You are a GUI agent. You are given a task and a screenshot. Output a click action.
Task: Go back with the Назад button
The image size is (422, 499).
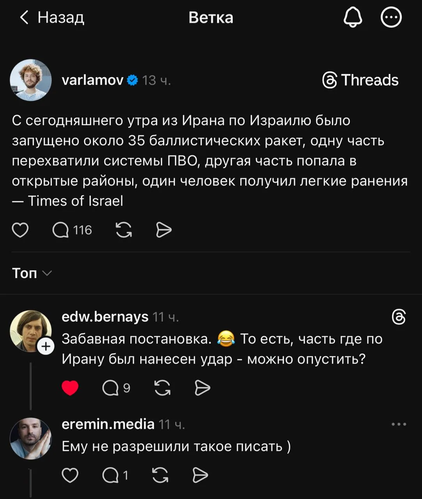pos(52,18)
